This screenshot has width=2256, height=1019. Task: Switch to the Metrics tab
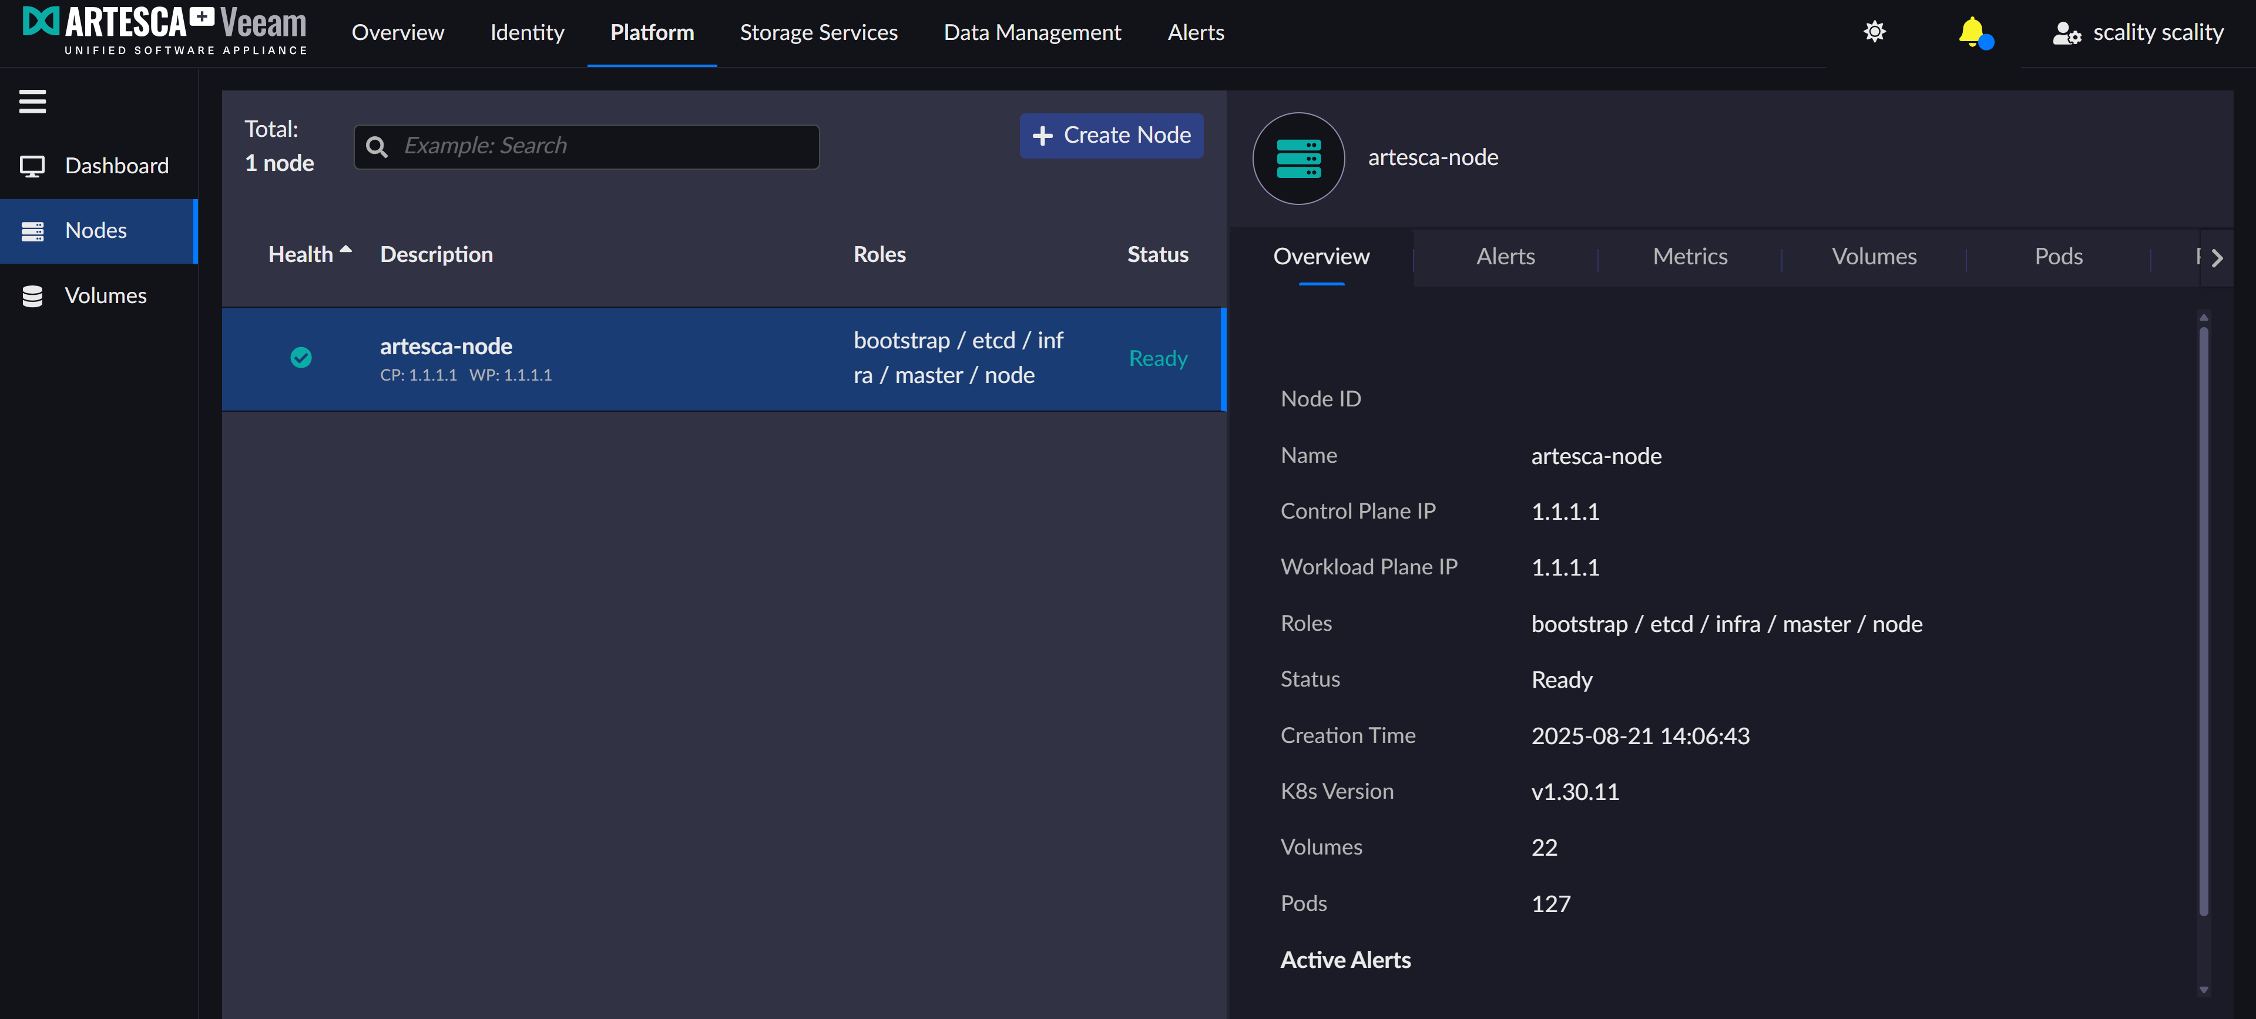[1690, 257]
